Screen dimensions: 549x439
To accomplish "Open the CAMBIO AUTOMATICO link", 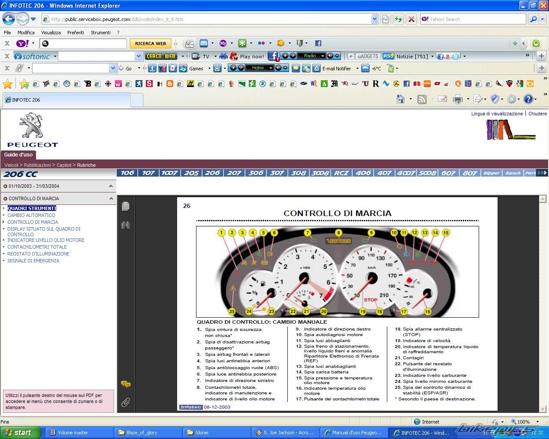I will click(31, 215).
